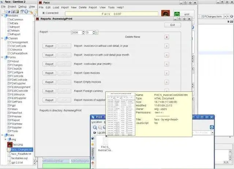Click the year input field showing 2008
The image size is (234, 169).
[x=76, y=33]
